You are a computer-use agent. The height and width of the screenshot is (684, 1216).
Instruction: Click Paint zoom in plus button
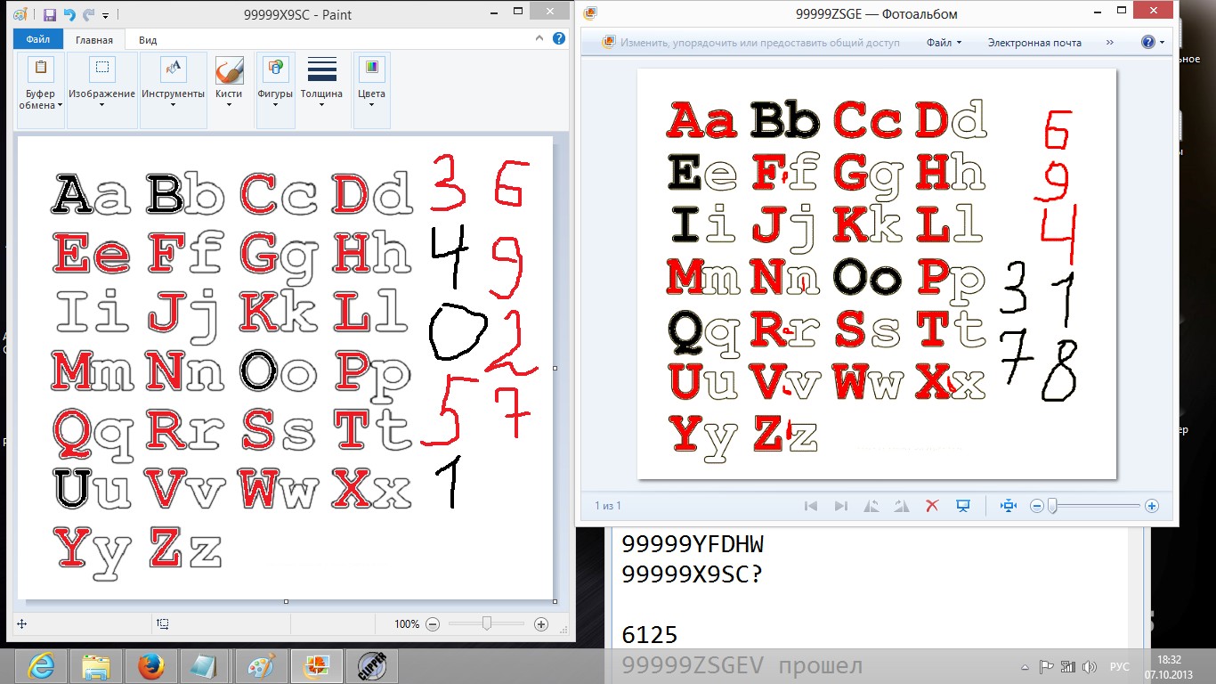[541, 624]
